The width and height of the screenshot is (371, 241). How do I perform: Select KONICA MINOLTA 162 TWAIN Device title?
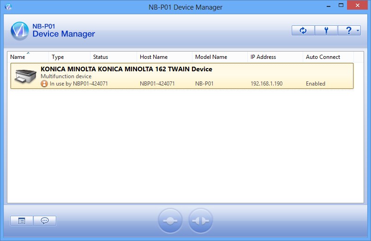126,69
